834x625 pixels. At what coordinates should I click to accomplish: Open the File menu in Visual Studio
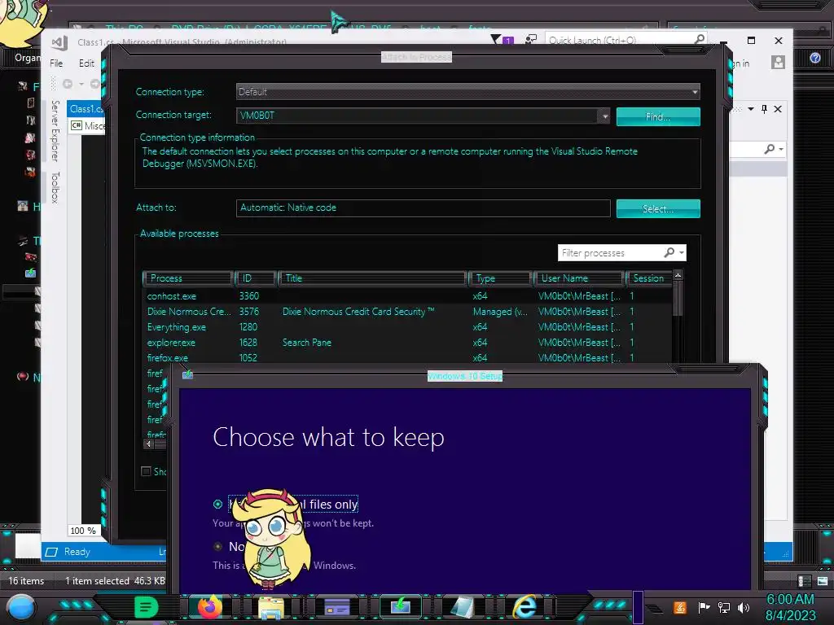pos(56,63)
